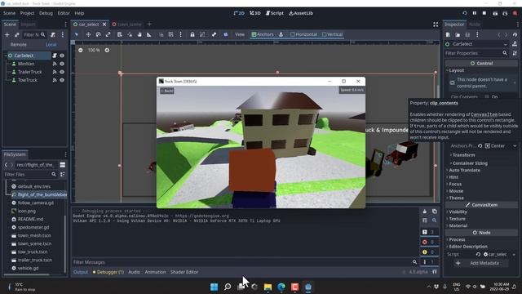The width and height of the screenshot is (522, 294).
Task: Activate the Ruler Mode tool
Action: [149, 34]
